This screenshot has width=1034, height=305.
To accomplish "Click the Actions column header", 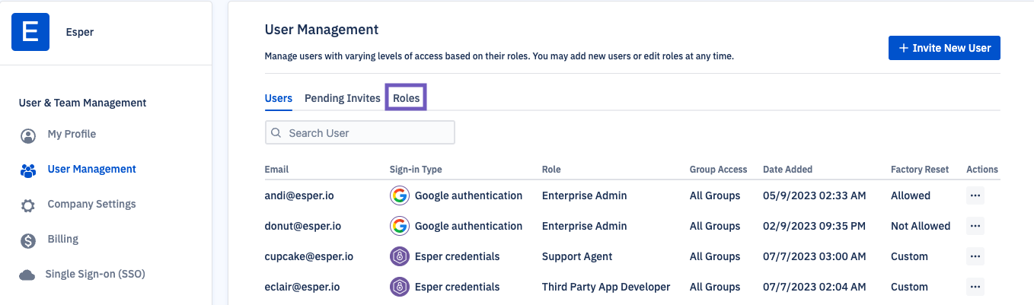I will click(982, 170).
